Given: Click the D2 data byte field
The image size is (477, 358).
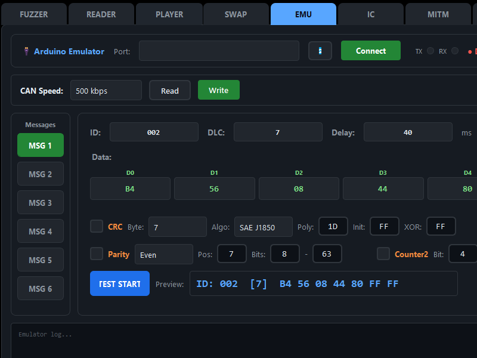Looking at the screenshot, I should [299, 189].
